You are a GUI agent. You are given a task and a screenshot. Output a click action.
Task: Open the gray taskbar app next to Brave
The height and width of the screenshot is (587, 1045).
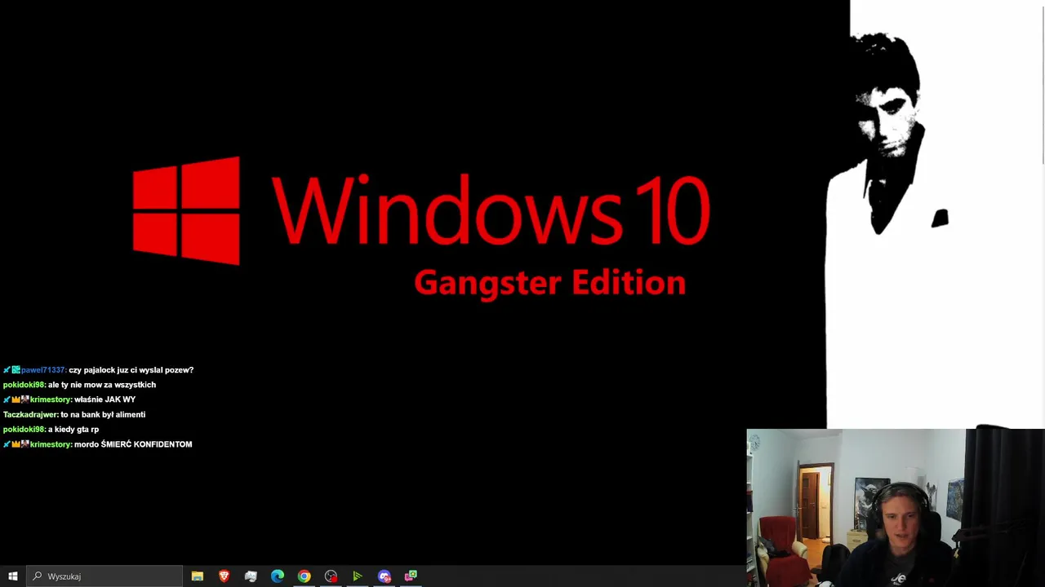pos(251,576)
